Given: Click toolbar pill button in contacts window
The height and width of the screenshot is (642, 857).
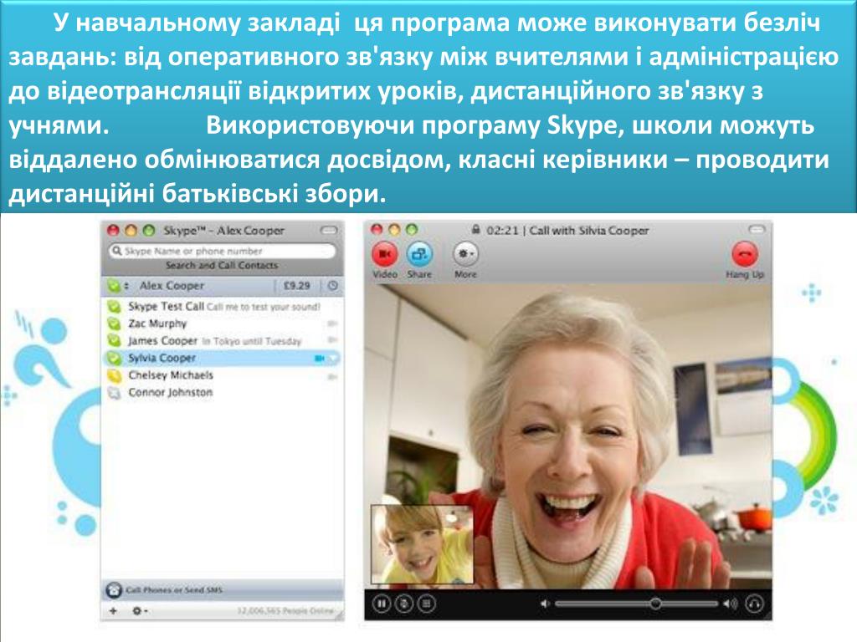Looking at the screenshot, I should click(328, 231).
